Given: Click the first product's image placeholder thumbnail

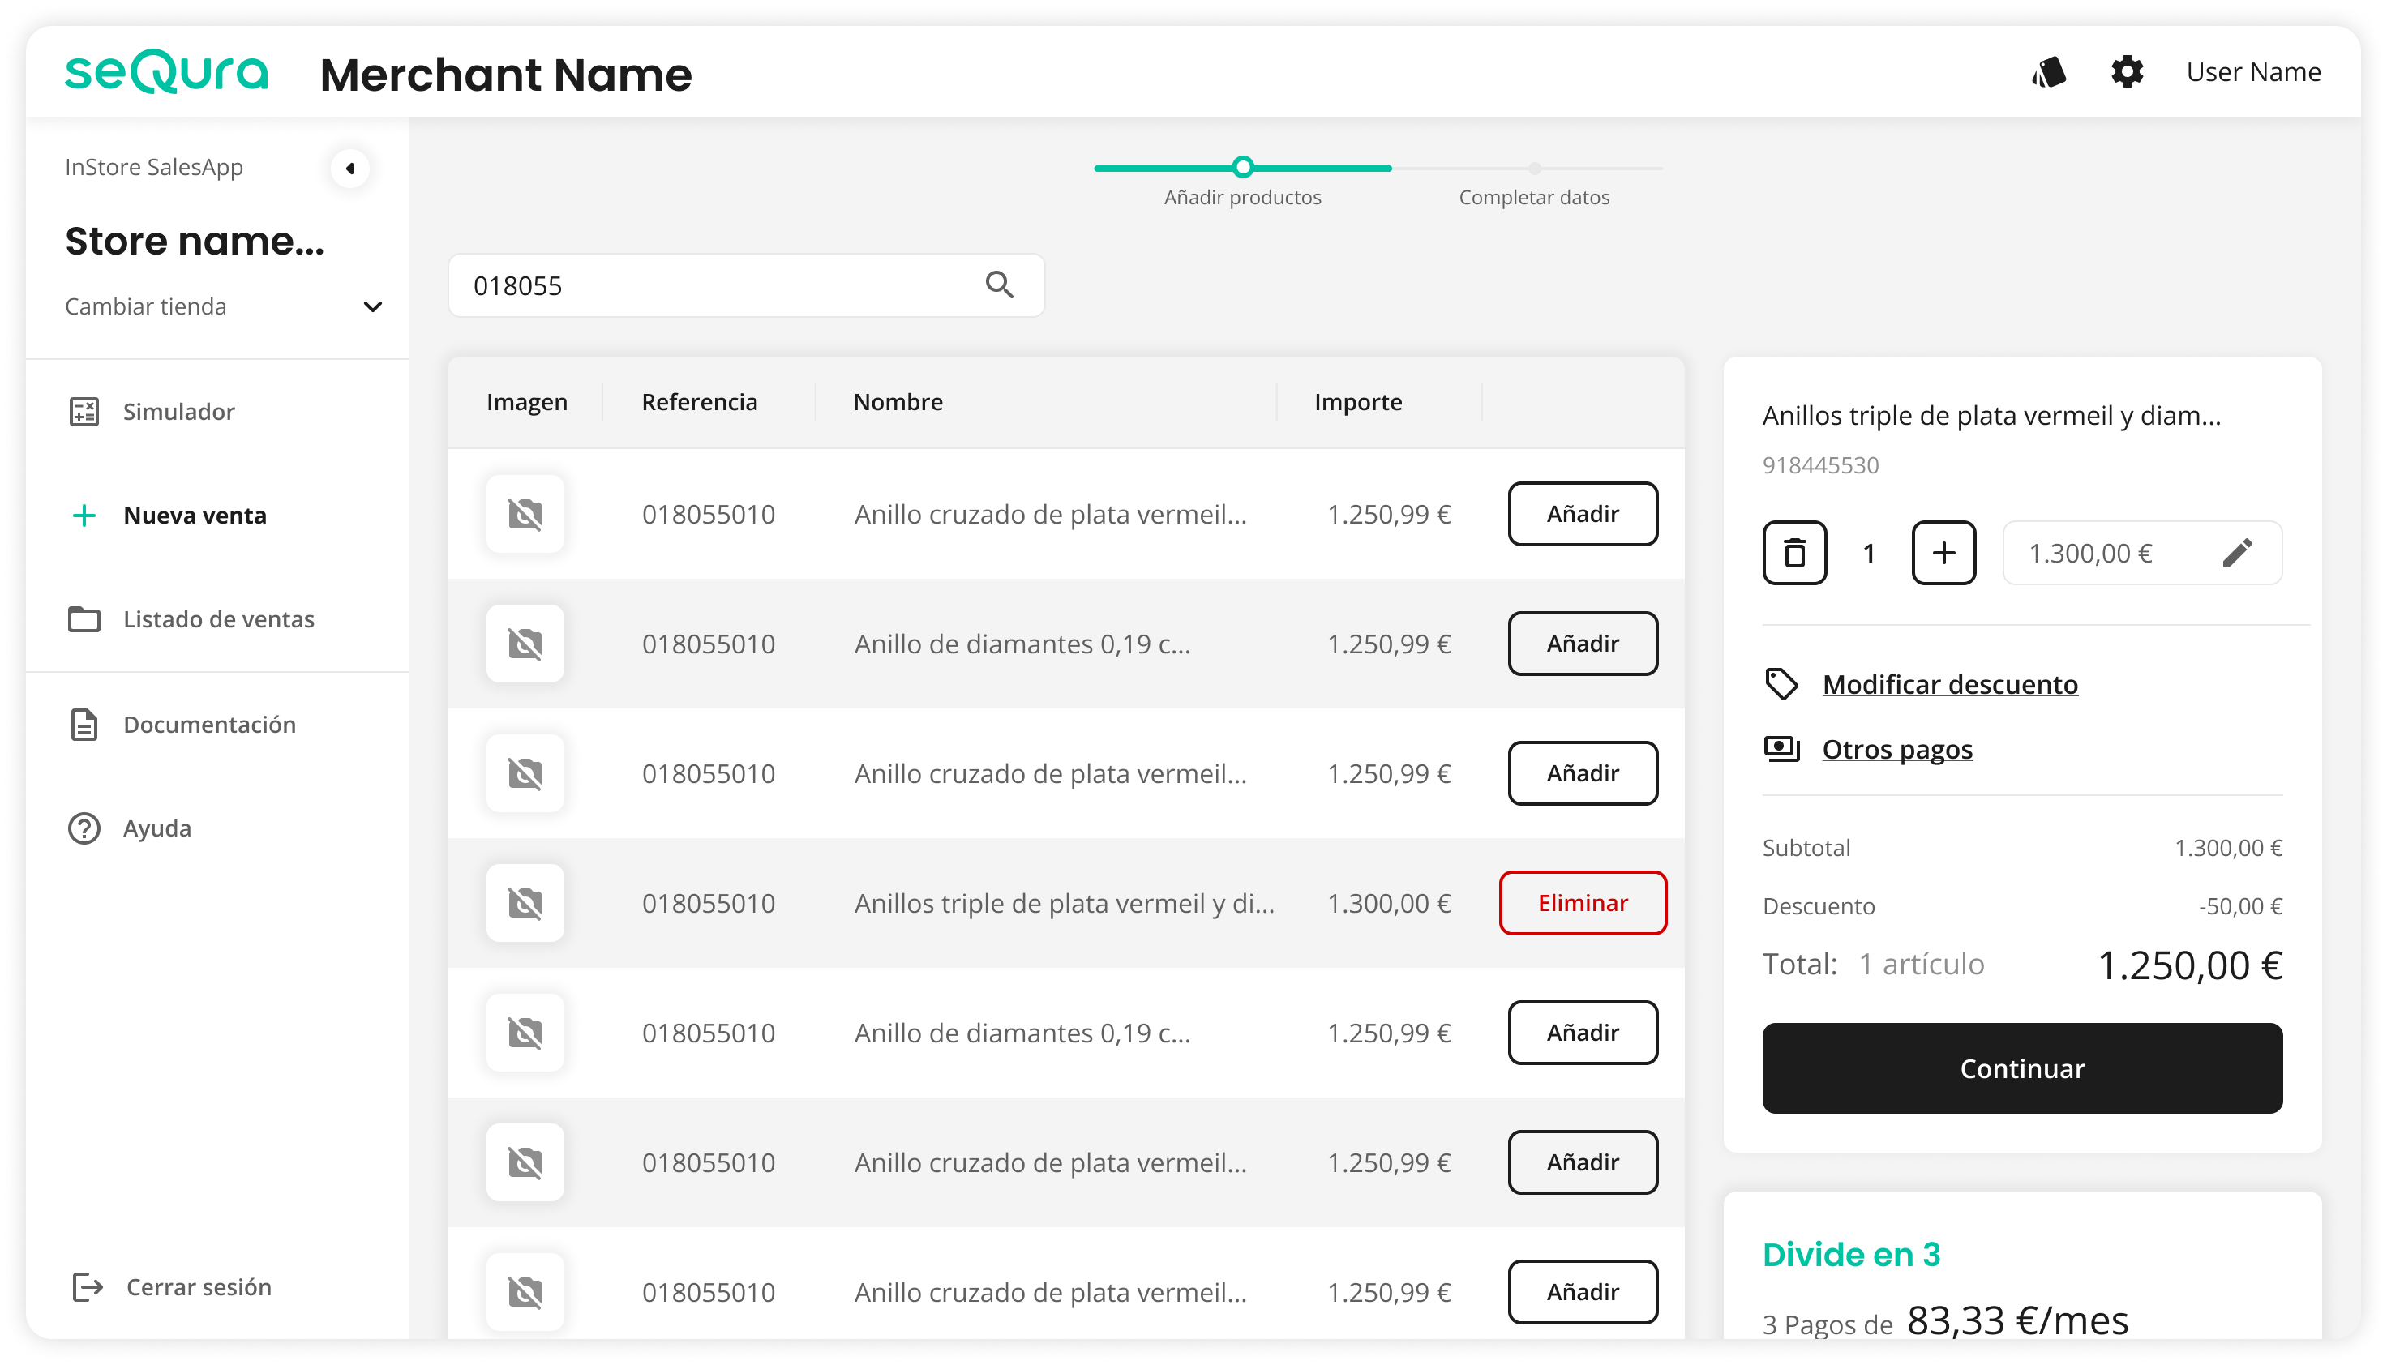Looking at the screenshot, I should pos(525,514).
